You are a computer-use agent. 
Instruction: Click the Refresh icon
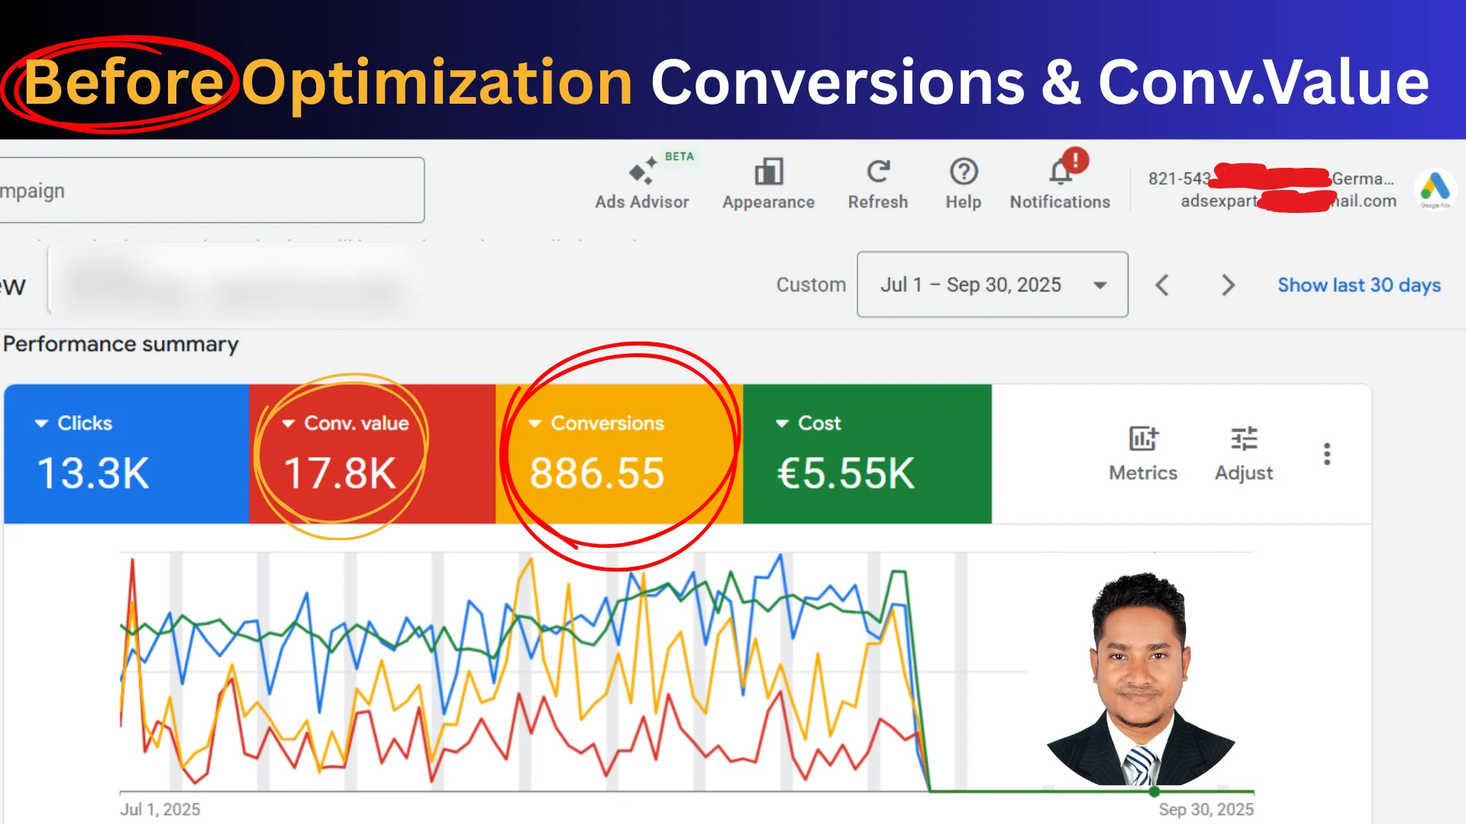[878, 172]
